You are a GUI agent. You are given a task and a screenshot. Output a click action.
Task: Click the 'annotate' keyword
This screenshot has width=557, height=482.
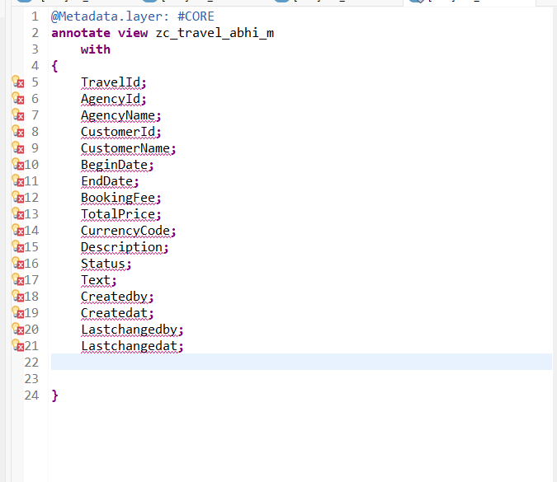81,33
